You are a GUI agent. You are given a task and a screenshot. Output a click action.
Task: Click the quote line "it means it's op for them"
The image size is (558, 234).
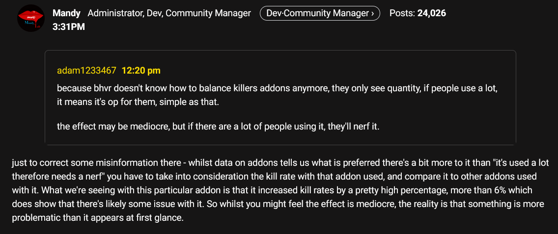(x=139, y=102)
